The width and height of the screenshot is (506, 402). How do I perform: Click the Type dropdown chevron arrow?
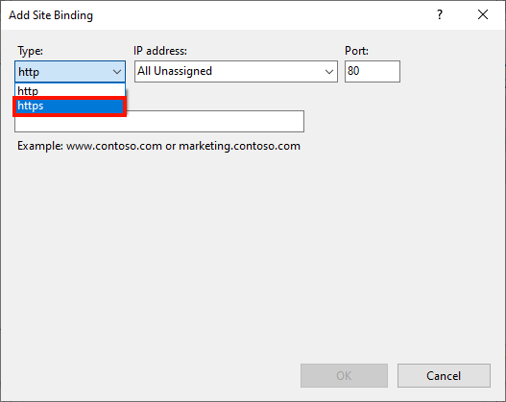(x=117, y=72)
